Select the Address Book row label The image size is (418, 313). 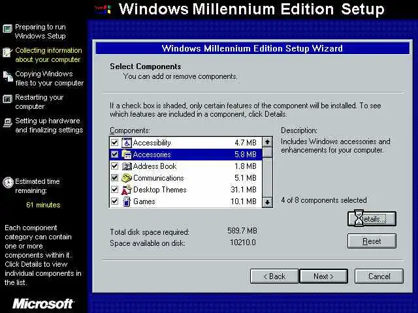155,166
